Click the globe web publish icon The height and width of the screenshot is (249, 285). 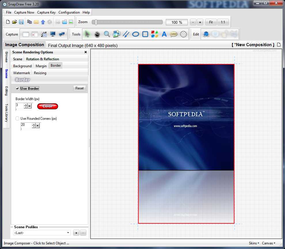tap(50, 22)
